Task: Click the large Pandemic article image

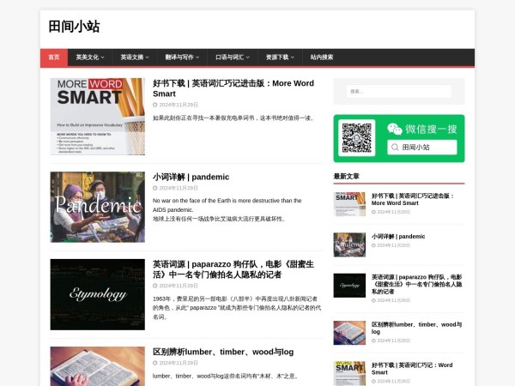Action: coord(97,207)
